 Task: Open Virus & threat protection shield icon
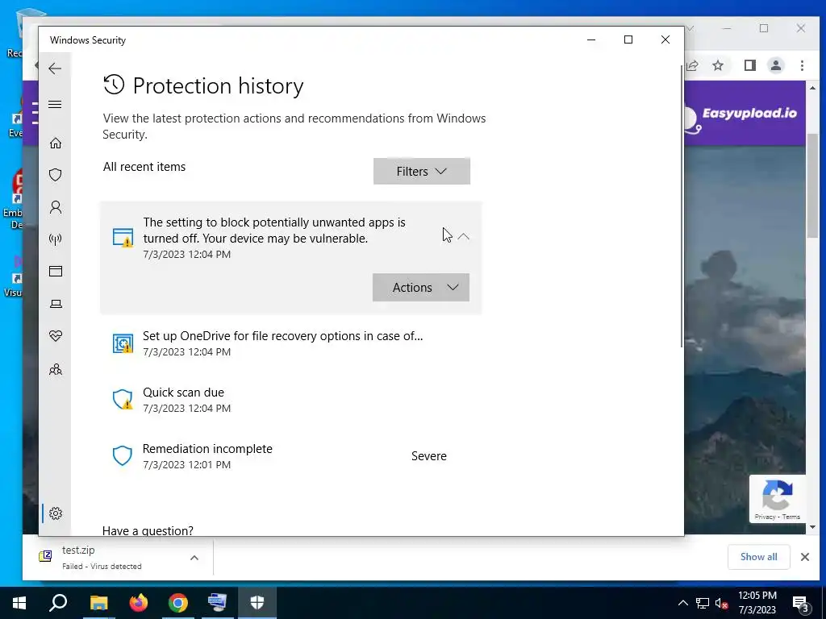click(56, 175)
